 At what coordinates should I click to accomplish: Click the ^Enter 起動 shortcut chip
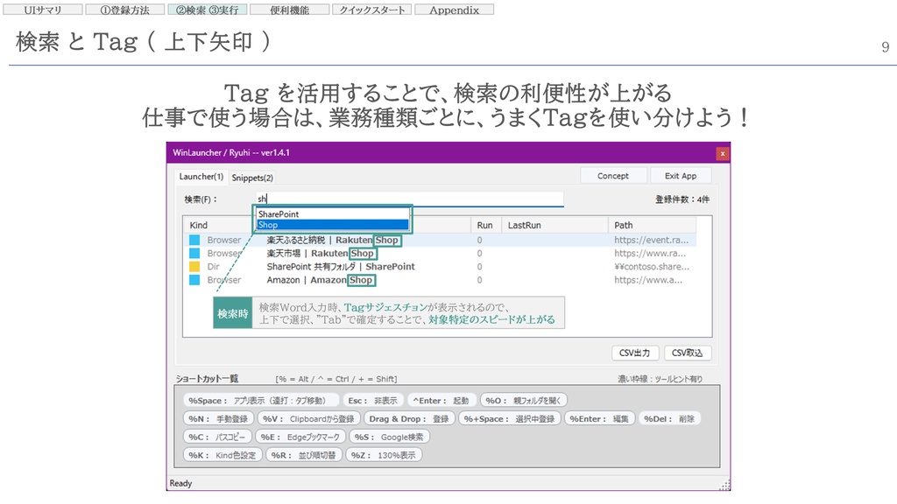(441, 401)
